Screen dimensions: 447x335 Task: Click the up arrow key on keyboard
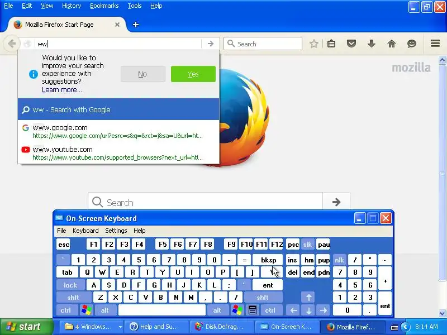[308, 298]
